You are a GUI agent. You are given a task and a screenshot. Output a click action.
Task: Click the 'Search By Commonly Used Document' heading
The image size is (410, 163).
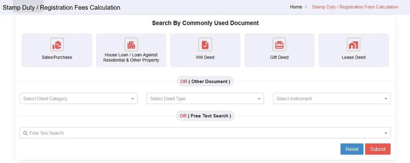click(205, 23)
